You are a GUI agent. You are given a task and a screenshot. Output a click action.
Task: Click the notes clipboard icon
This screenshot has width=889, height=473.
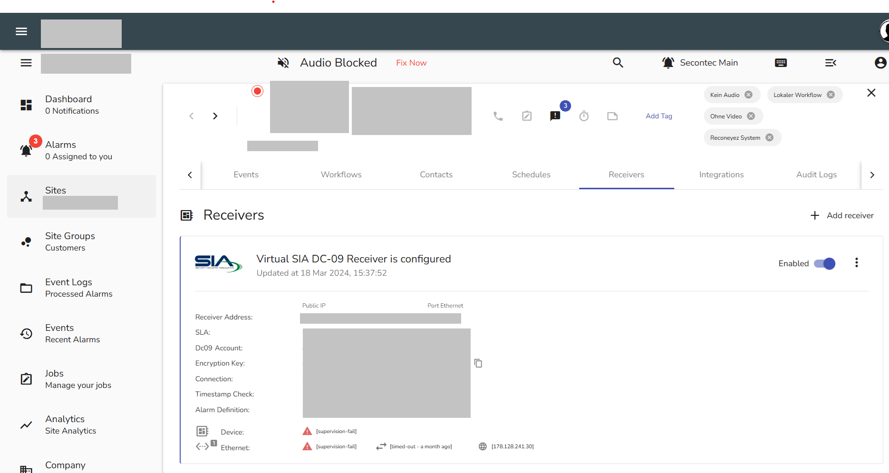526,116
